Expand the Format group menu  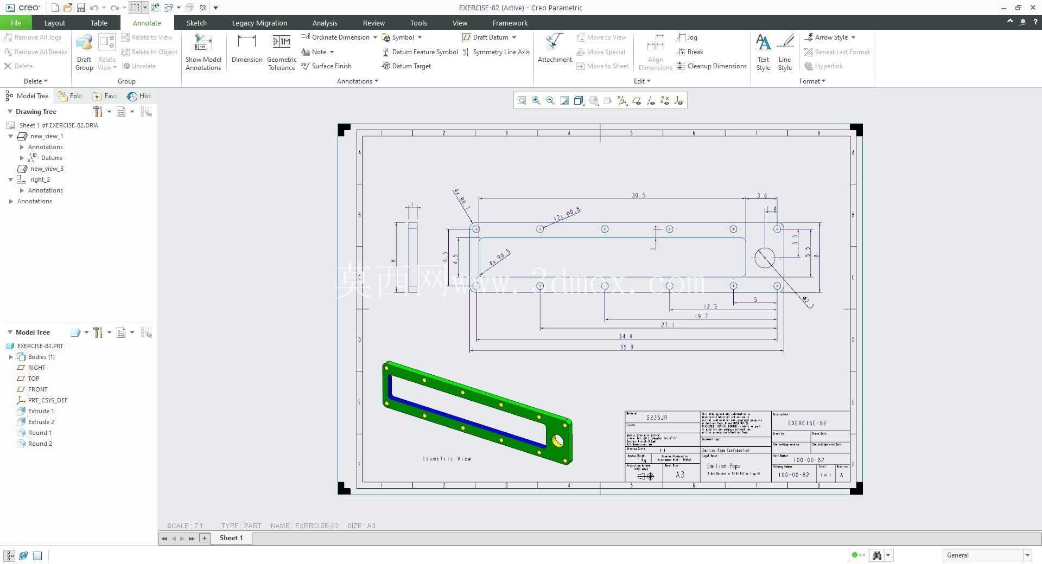point(812,81)
